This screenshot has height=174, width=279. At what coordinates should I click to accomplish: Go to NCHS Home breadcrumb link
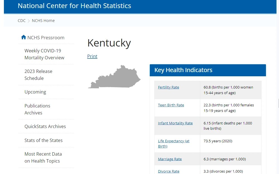[x=43, y=21]
